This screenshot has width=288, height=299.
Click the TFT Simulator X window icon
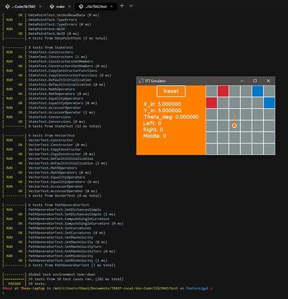141,81
